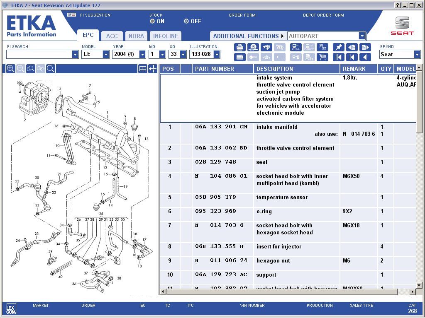Switch to the EPC tab
The width and height of the screenshot is (425, 318).
tap(88, 35)
